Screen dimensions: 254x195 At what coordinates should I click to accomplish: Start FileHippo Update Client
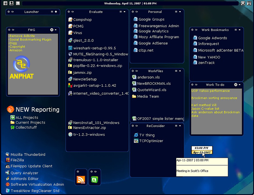31,166
